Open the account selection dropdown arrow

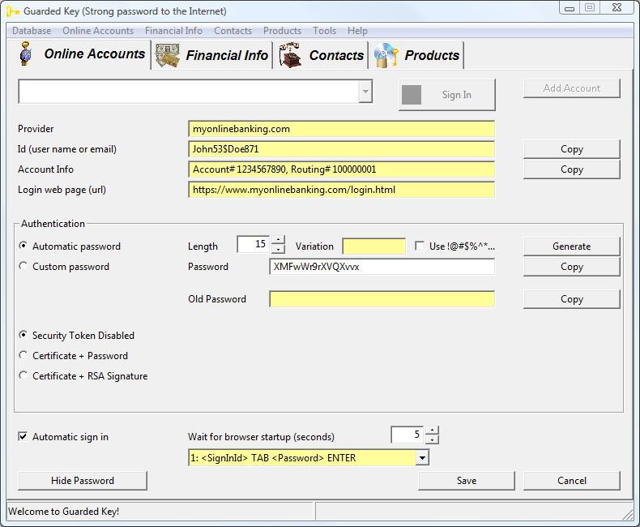[365, 91]
